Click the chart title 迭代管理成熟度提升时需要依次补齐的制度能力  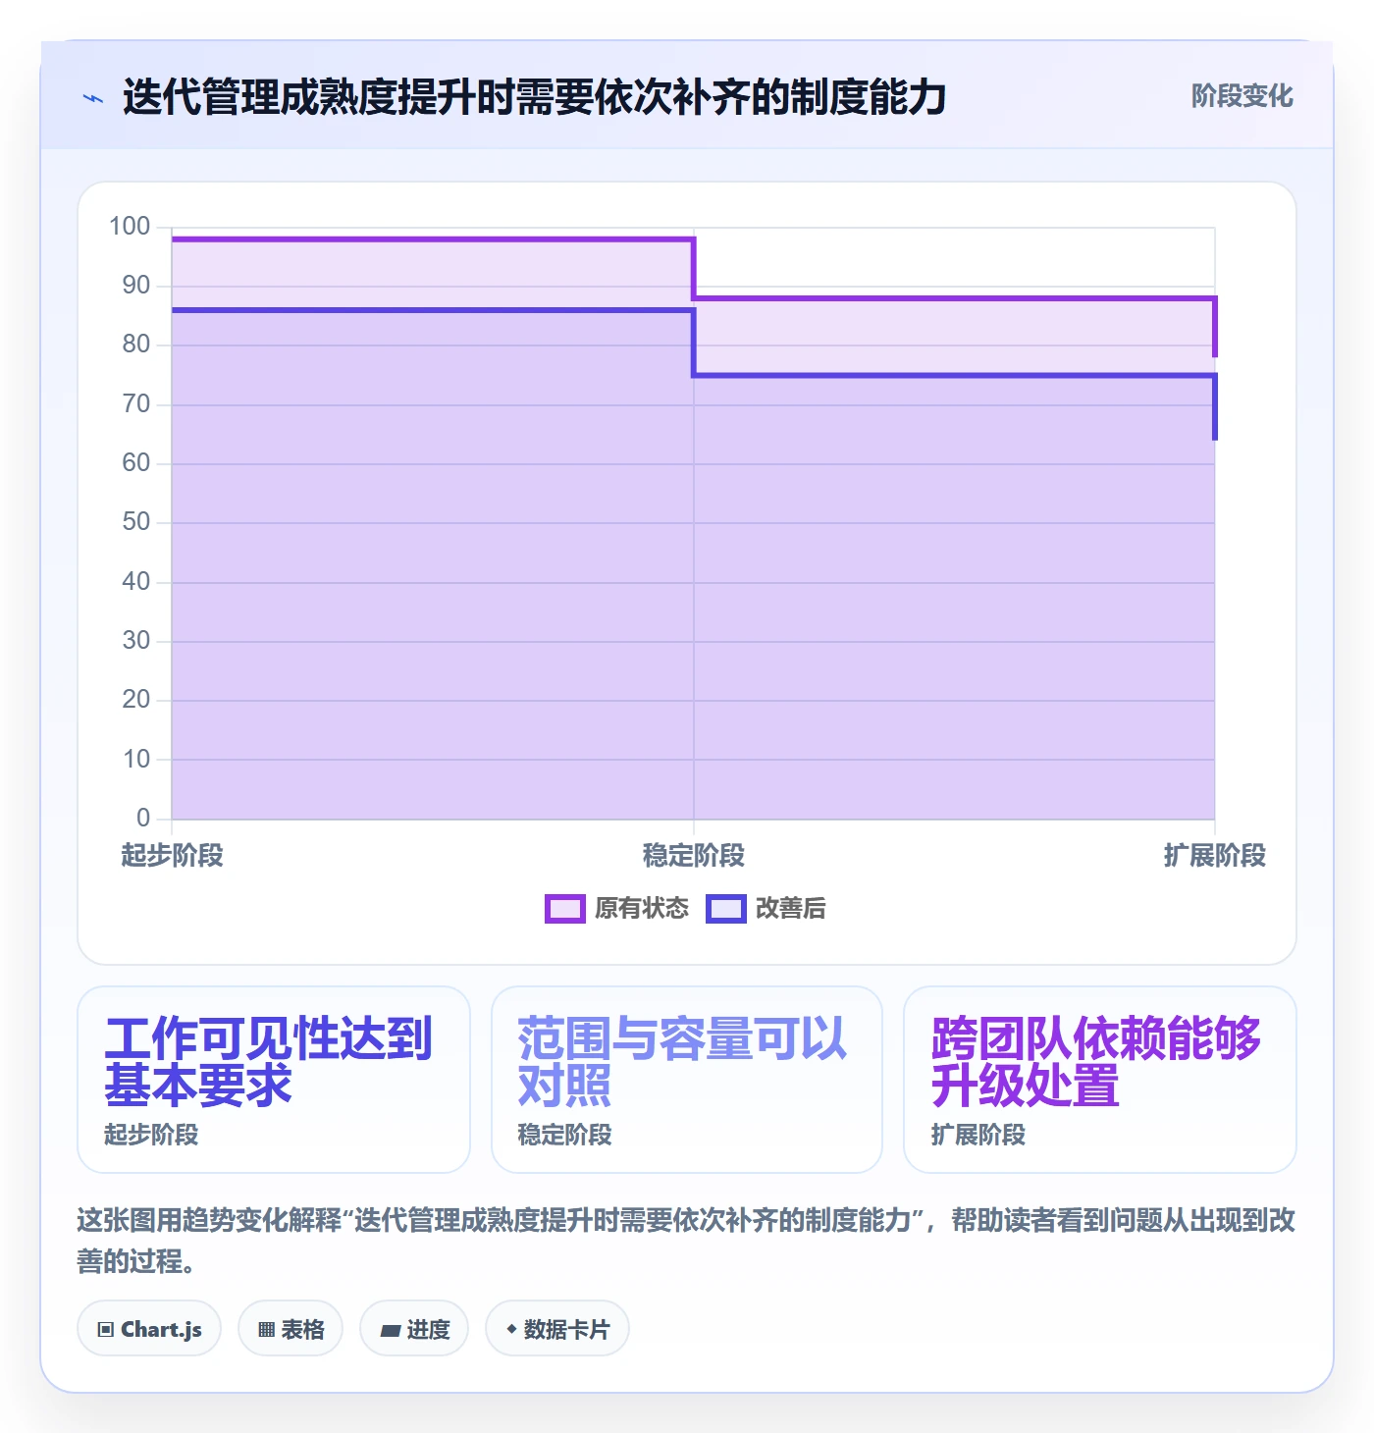(534, 97)
